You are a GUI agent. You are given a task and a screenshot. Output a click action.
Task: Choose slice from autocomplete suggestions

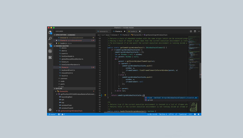pos(171,98)
